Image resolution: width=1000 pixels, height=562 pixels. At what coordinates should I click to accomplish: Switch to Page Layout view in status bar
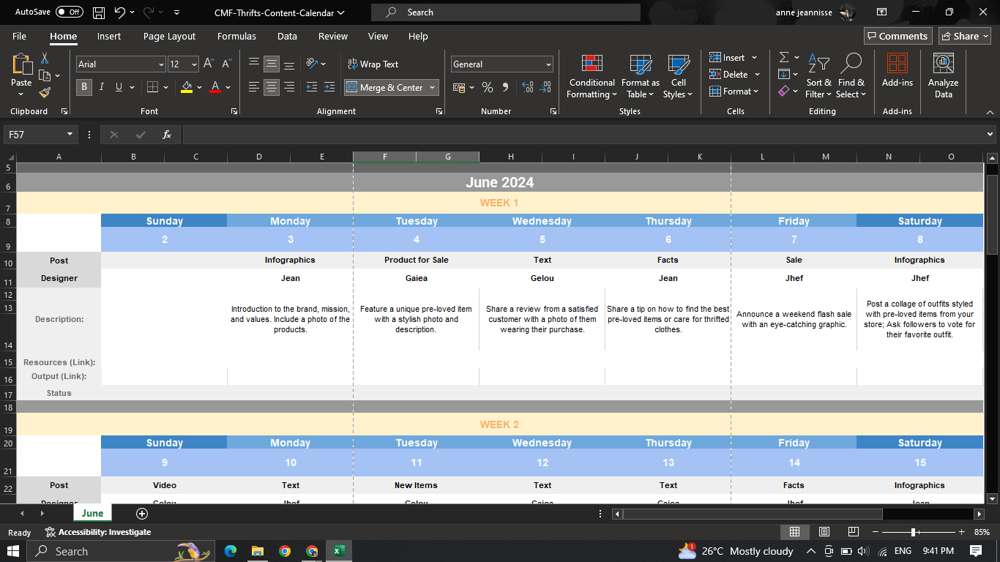(824, 532)
